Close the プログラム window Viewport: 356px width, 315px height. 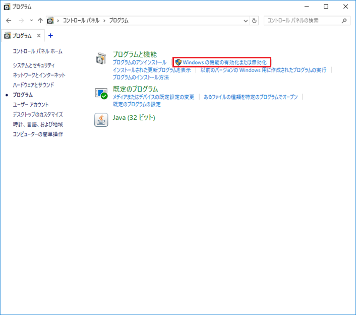pos(345,7)
